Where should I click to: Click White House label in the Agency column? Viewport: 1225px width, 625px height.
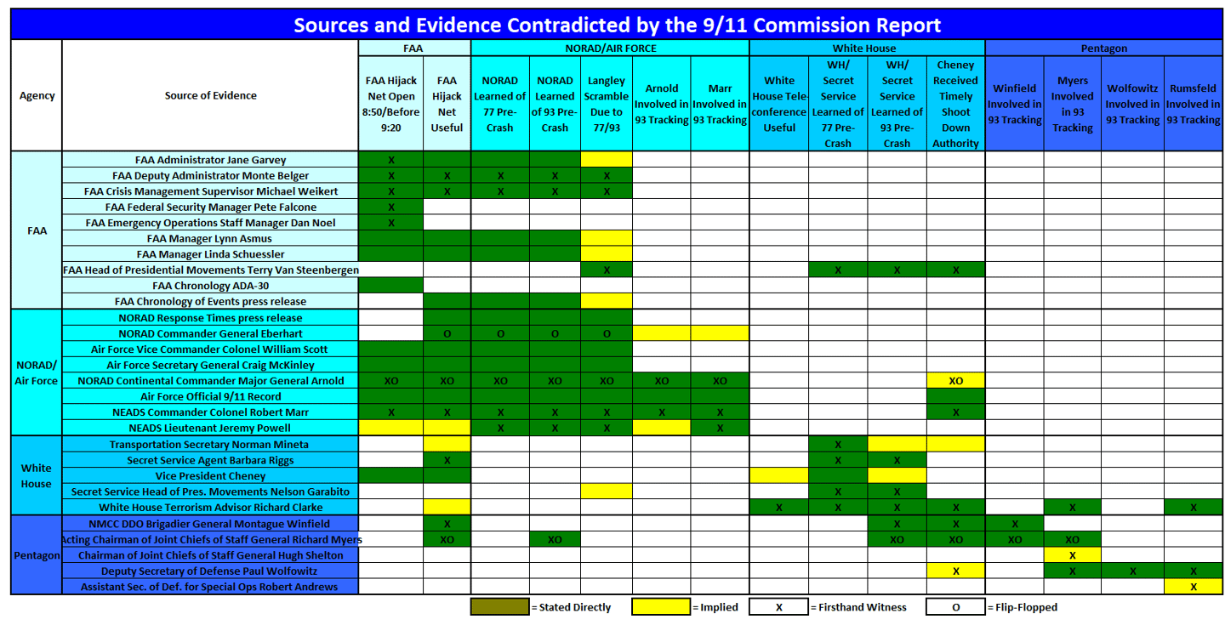(x=37, y=475)
